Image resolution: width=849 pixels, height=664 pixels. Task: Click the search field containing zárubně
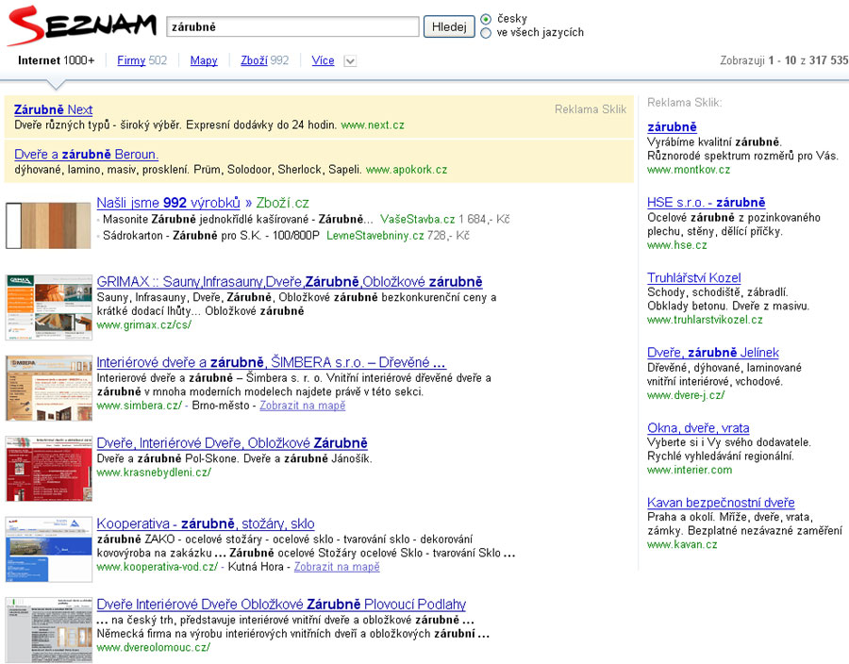292,26
